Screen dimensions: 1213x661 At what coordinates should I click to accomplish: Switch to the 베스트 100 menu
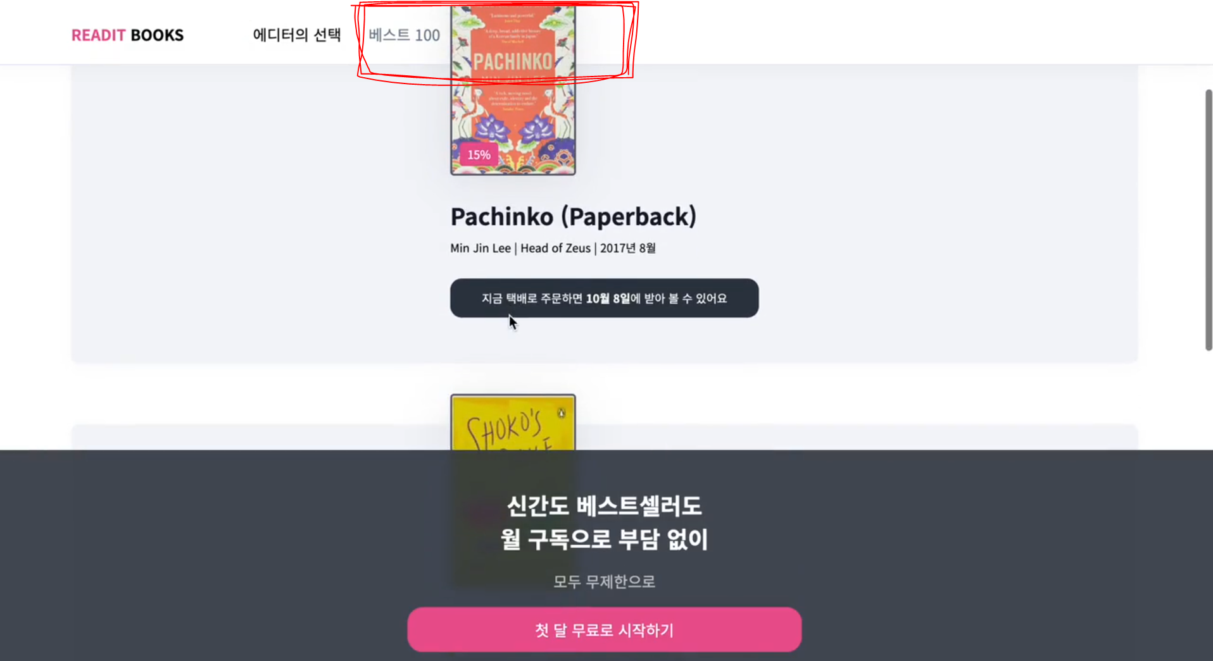pos(404,35)
